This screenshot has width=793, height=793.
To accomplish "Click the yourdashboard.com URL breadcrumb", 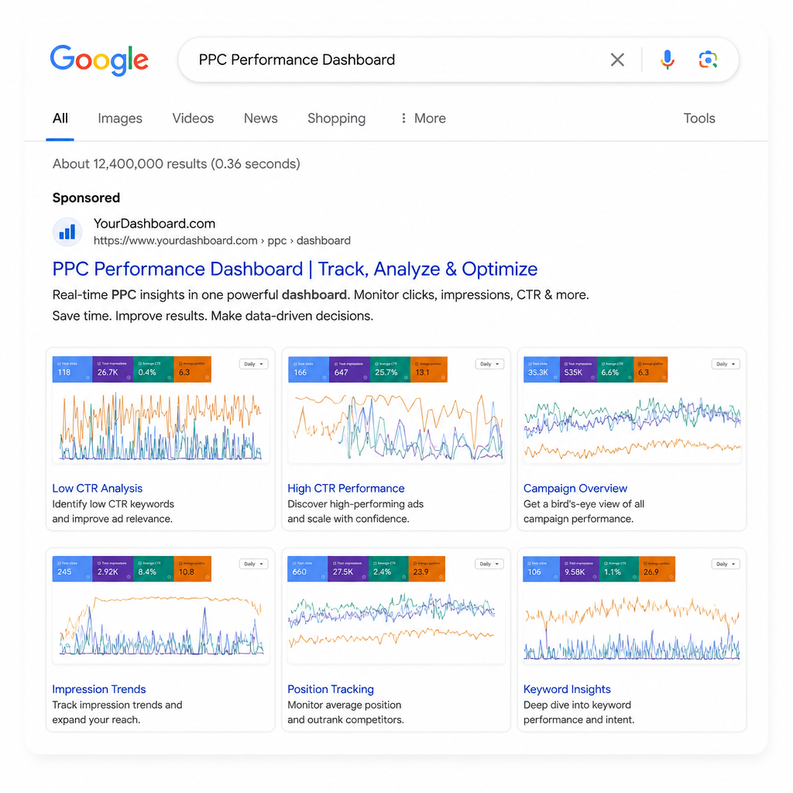I will click(x=222, y=241).
